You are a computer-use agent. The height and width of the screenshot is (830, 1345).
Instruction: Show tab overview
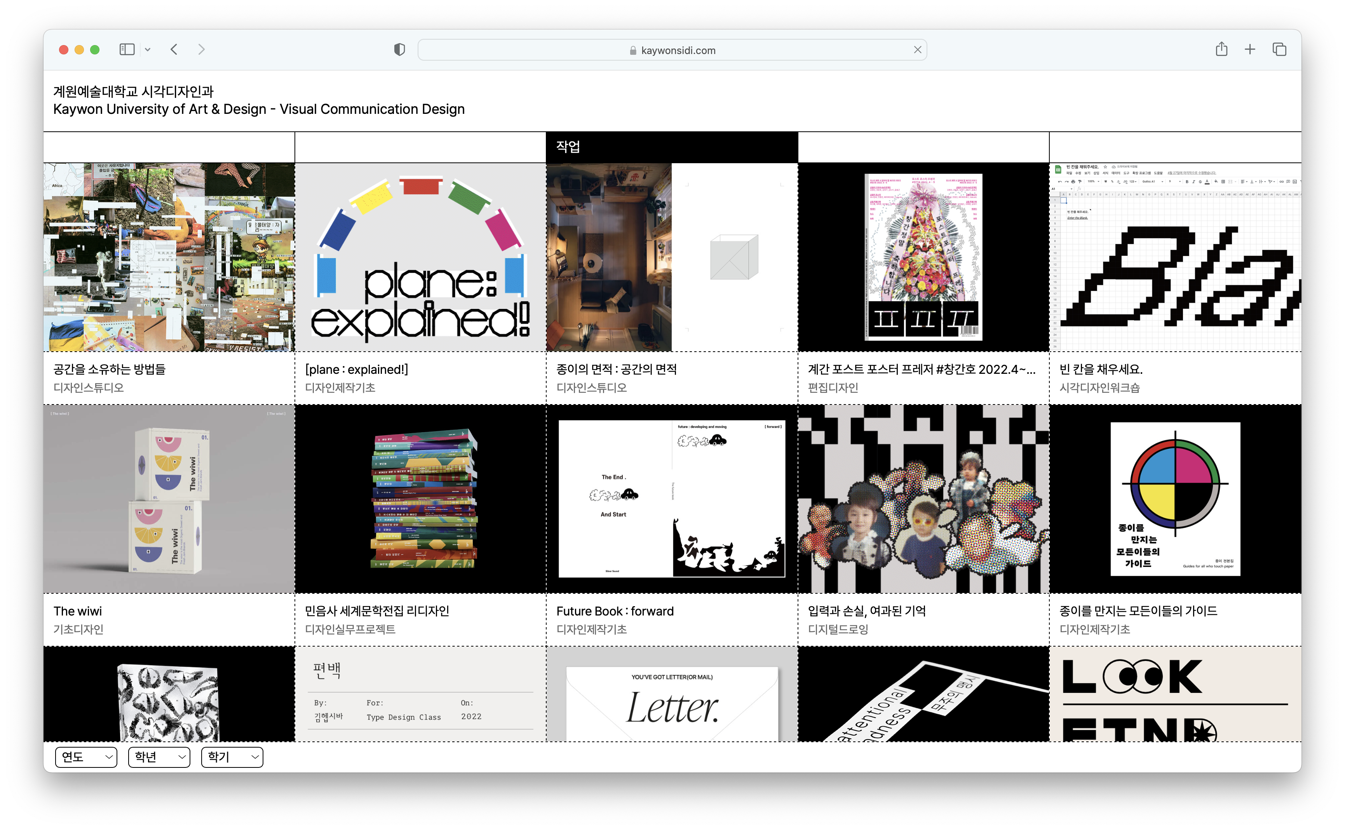[1279, 49]
